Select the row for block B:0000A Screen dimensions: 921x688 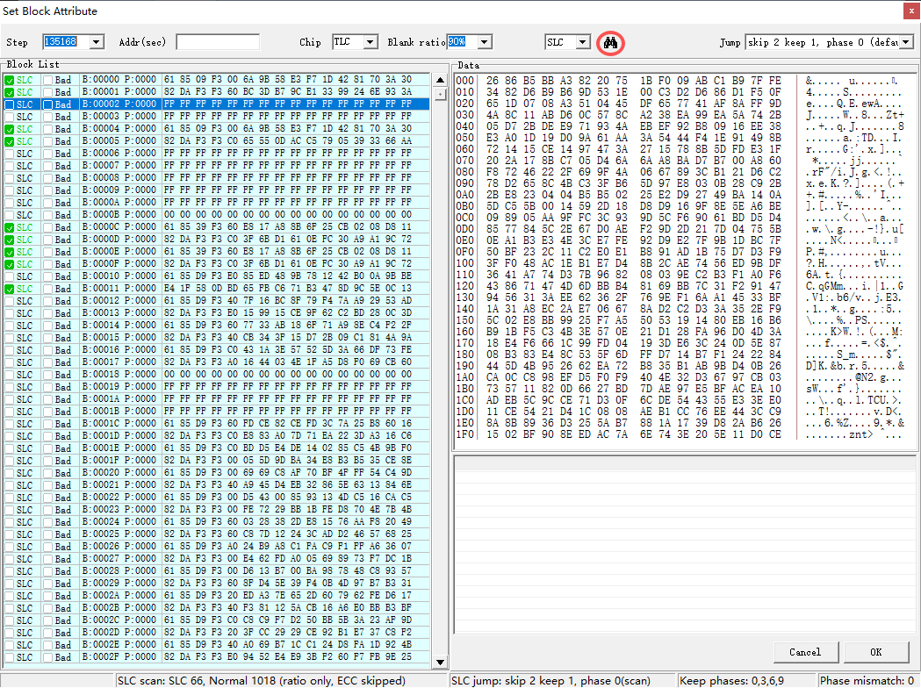[218, 203]
